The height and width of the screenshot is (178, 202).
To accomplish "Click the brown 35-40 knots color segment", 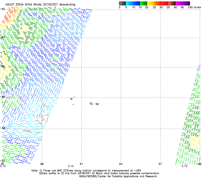I will click(172, 3).
